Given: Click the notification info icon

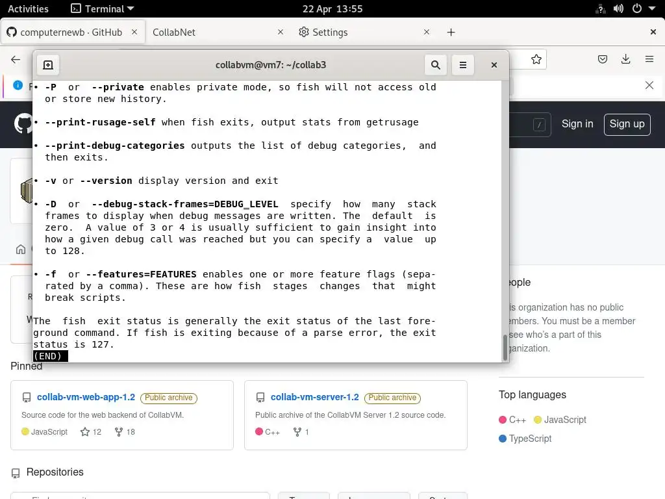Looking at the screenshot, I should tap(18, 85).
